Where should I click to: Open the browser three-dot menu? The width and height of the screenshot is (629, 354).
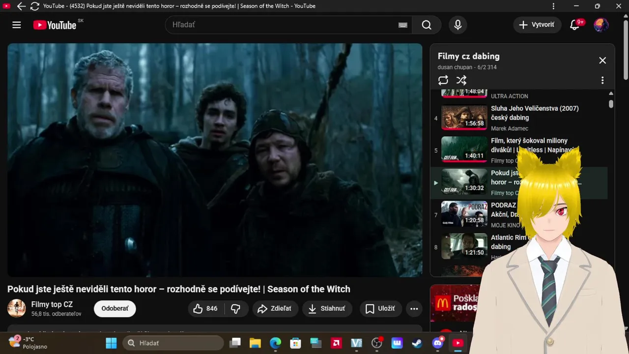point(553,6)
